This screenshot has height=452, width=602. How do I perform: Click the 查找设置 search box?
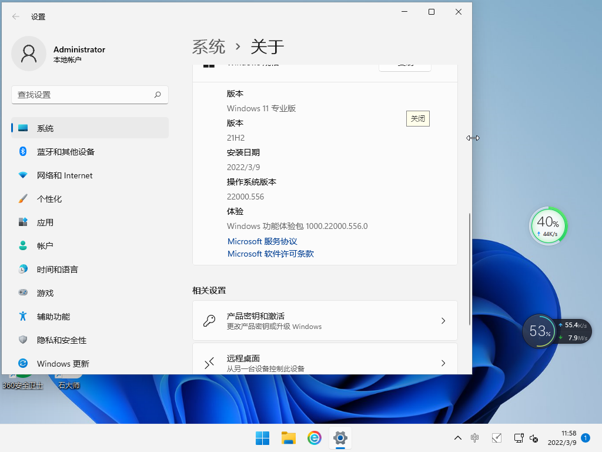coord(89,95)
